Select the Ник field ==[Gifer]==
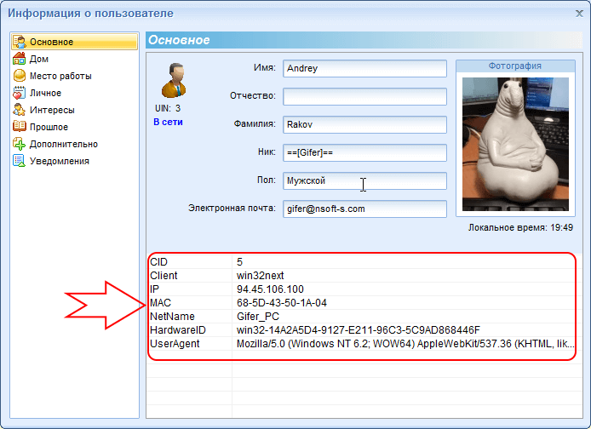The width and height of the screenshot is (591, 429). tap(364, 152)
